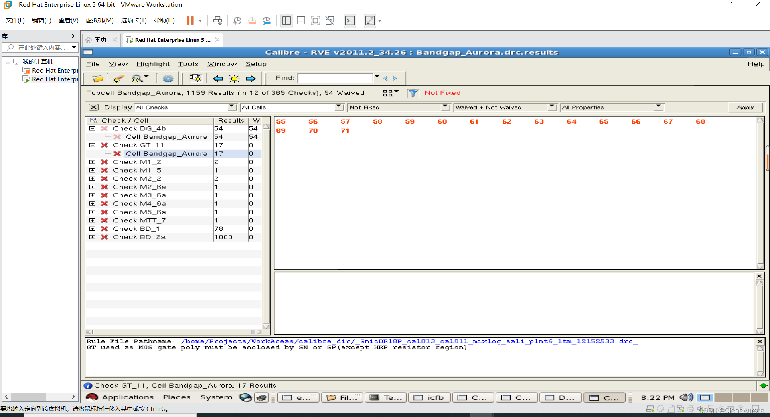Image resolution: width=770 pixels, height=417 pixels.
Task: Open VMware console view icon
Action: [350, 20]
